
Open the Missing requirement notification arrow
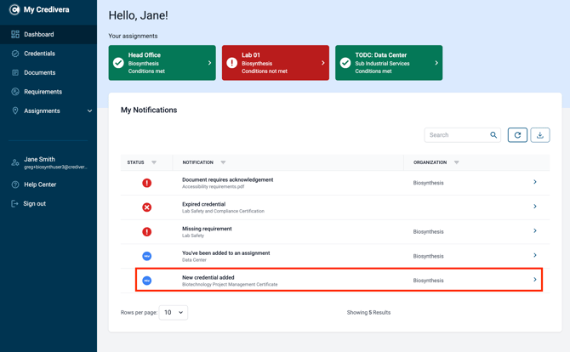click(535, 230)
